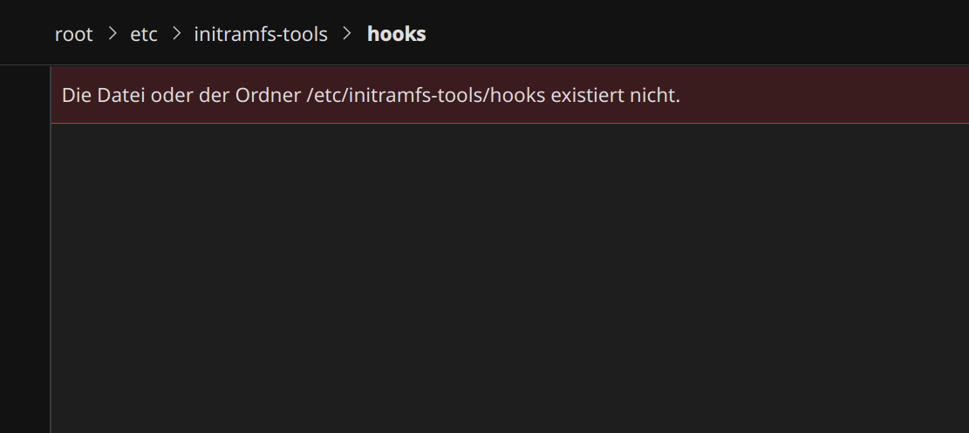
Task: Select the bold hooks breadcrumb
Action: 396,34
